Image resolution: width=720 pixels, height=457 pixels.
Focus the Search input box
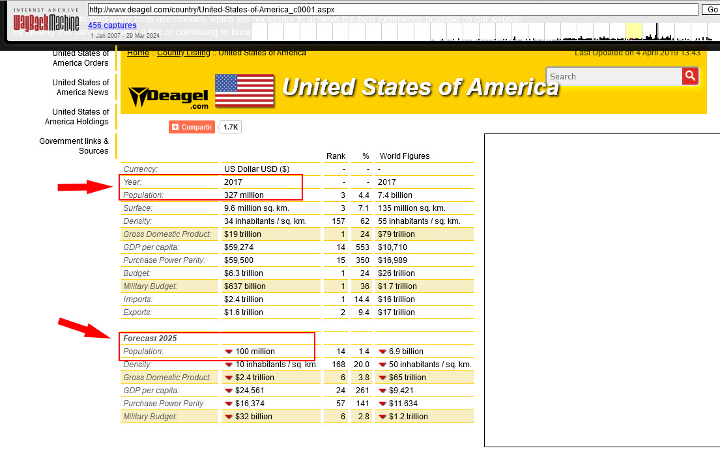(614, 76)
